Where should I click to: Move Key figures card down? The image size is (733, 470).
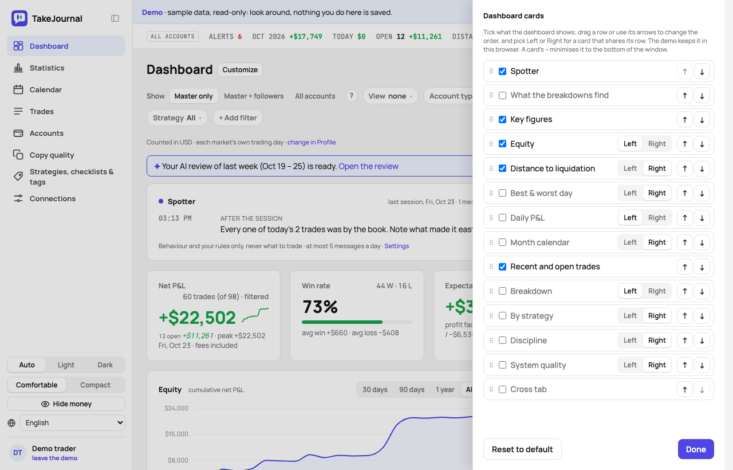[702, 120]
